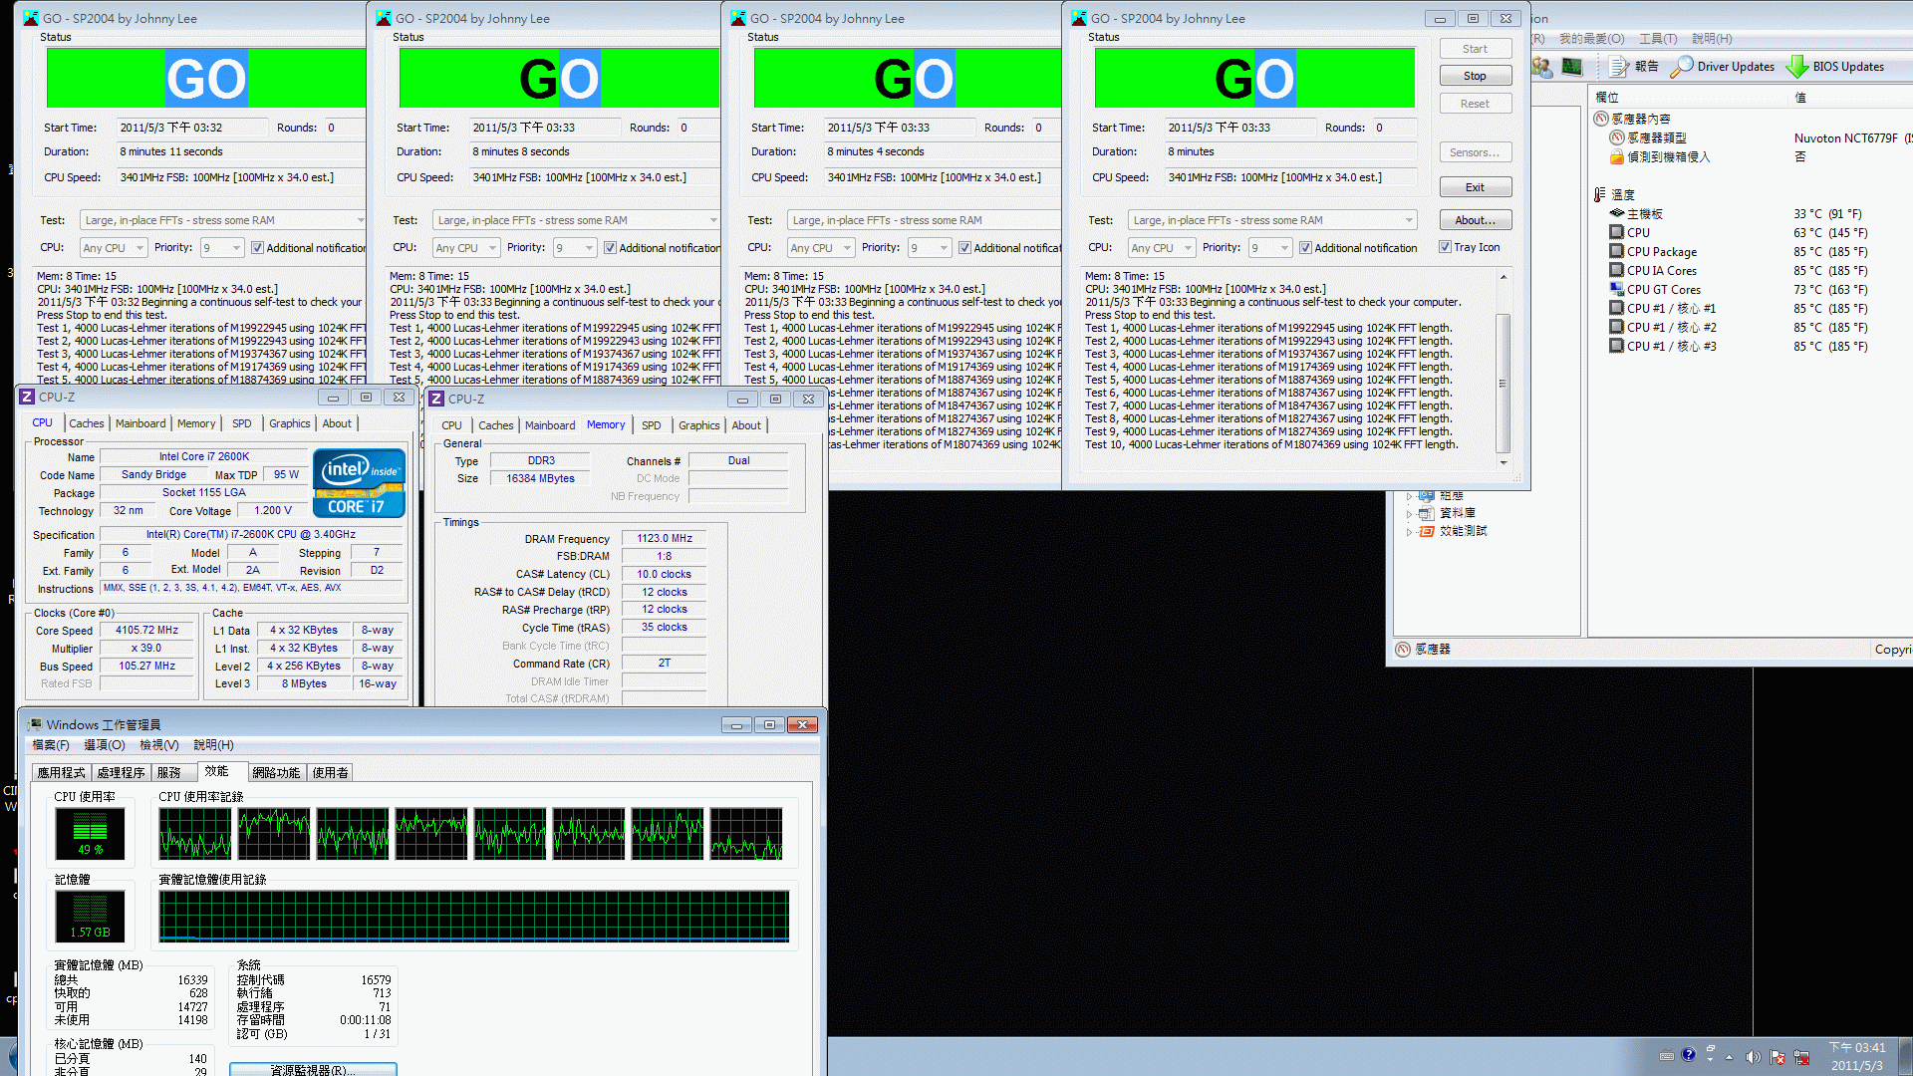
Task: Click Driver Updates magnifier icon
Action: pos(1682,67)
